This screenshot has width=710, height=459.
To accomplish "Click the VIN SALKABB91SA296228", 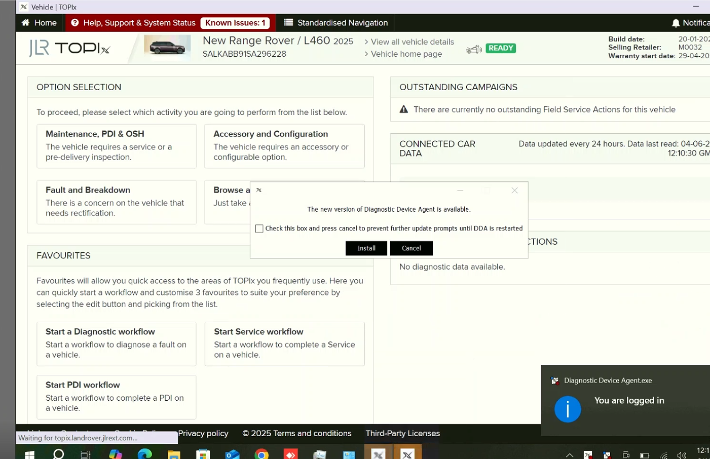I will coord(244,54).
